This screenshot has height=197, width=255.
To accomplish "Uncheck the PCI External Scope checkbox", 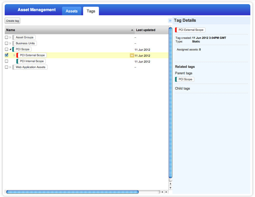I will point(6,55).
